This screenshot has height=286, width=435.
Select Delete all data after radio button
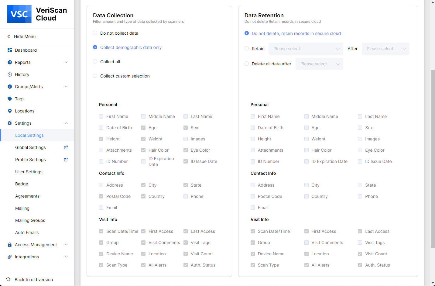(247, 64)
